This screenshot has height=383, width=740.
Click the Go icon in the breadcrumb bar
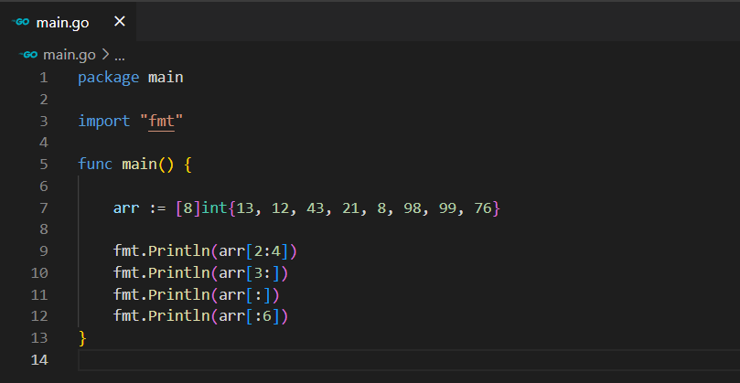pos(28,54)
